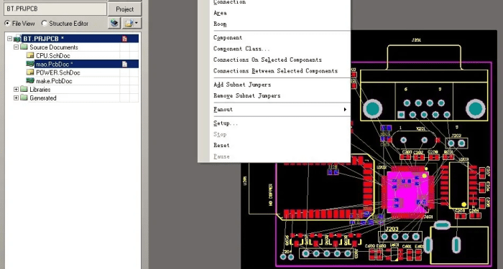The width and height of the screenshot is (503, 269).
Task: Click the Project button
Action: coord(124,9)
